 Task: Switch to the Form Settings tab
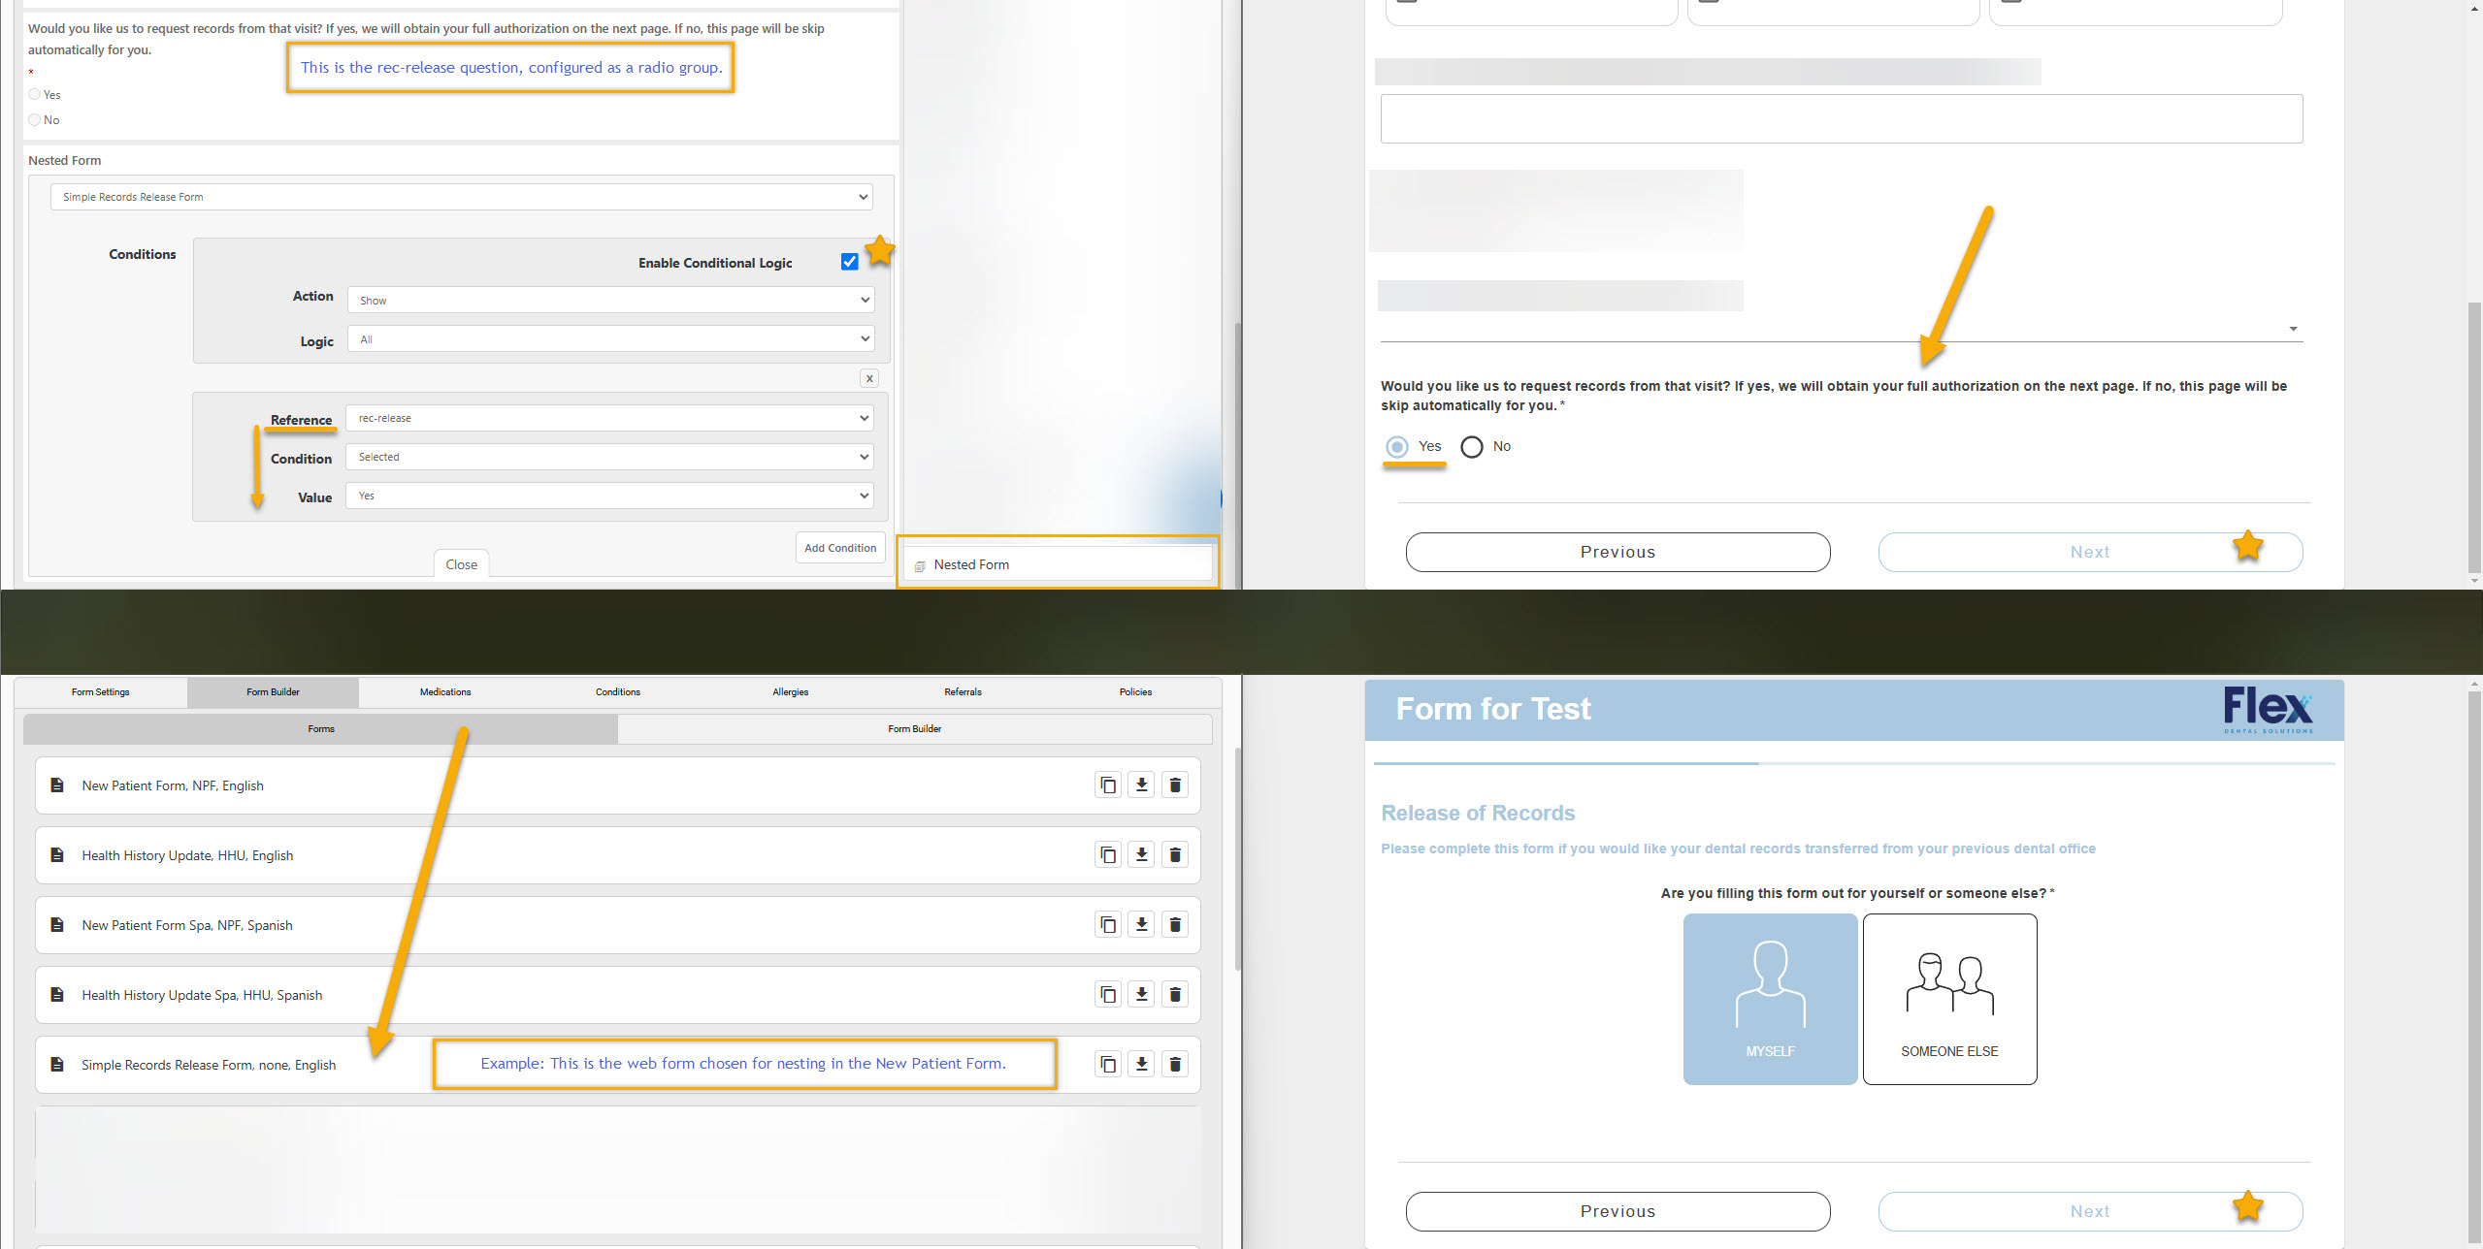(101, 692)
